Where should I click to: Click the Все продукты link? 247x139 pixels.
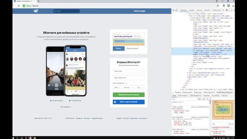tap(66, 107)
